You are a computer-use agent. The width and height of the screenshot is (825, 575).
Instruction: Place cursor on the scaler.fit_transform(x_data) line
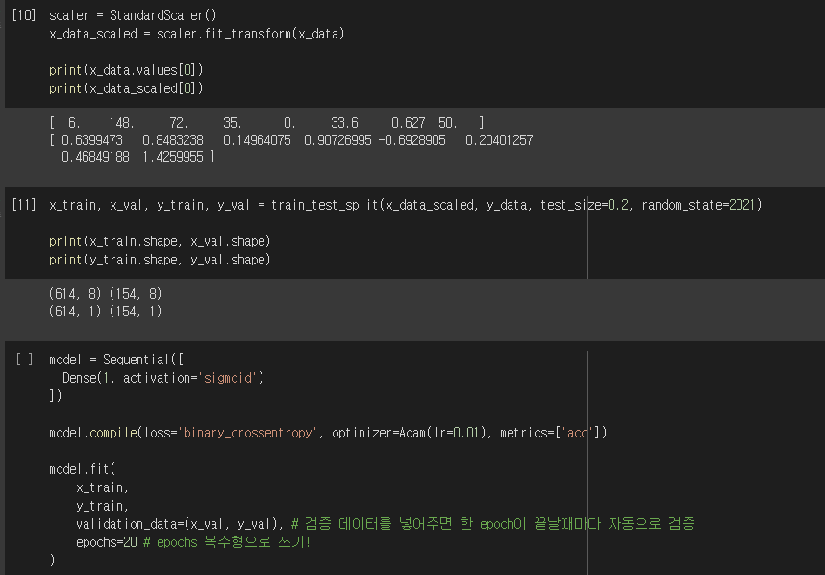point(197,34)
